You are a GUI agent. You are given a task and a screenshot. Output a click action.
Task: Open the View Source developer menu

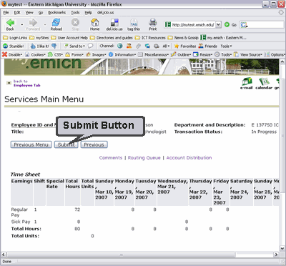pyautogui.click(x=248, y=54)
